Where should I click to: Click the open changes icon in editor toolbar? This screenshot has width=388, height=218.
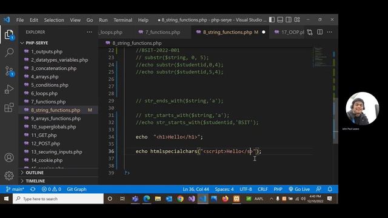pyautogui.click(x=310, y=32)
